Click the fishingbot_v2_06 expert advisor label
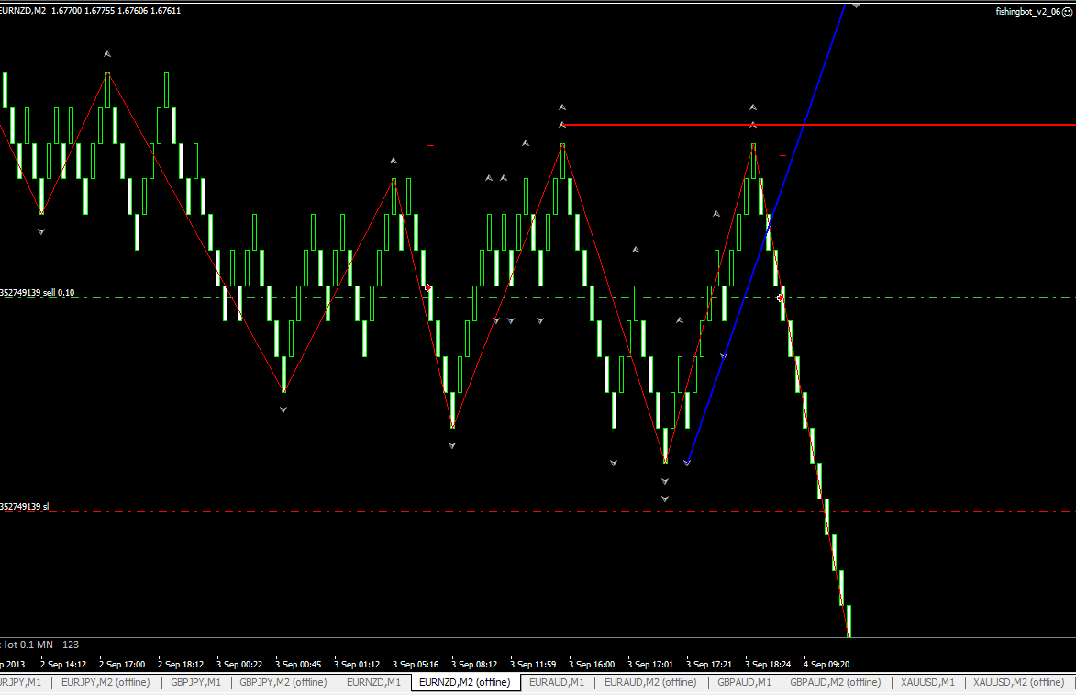Image resolution: width=1076 pixels, height=695 pixels. [1027, 12]
